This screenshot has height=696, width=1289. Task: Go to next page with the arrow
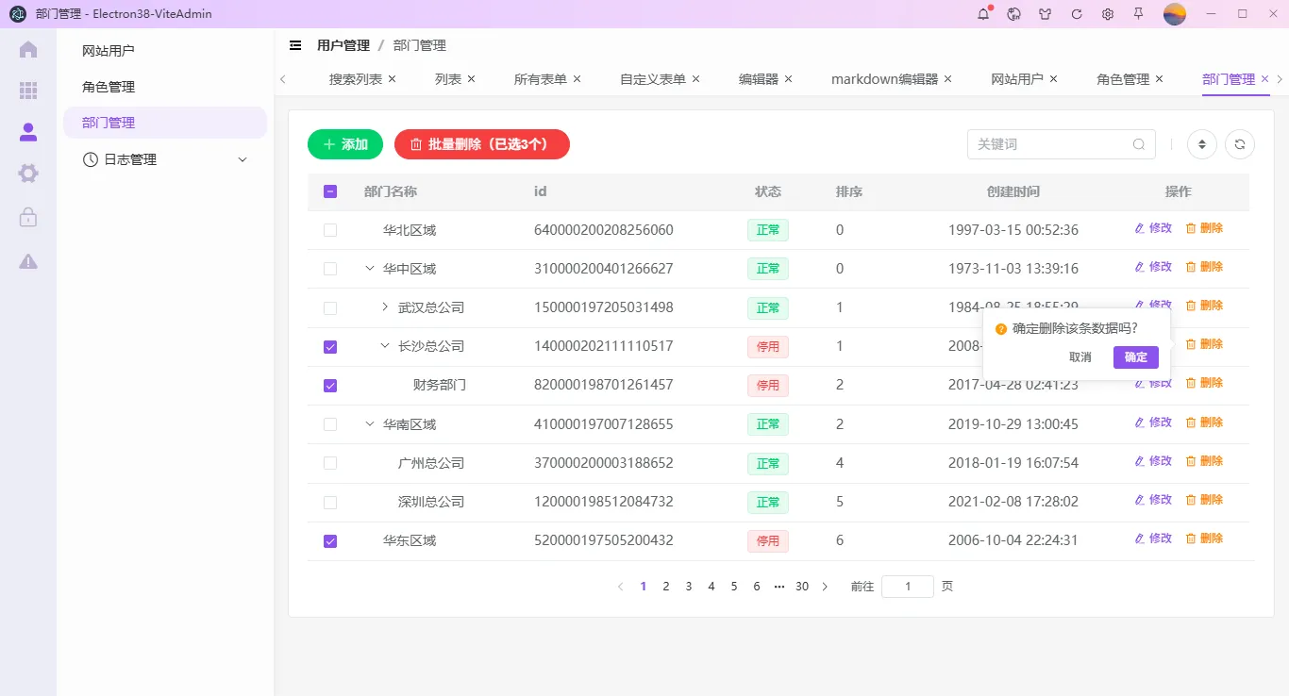(x=825, y=587)
